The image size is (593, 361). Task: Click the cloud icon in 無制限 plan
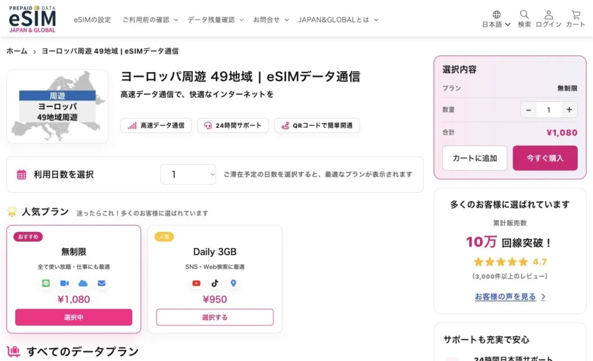pyautogui.click(x=83, y=283)
